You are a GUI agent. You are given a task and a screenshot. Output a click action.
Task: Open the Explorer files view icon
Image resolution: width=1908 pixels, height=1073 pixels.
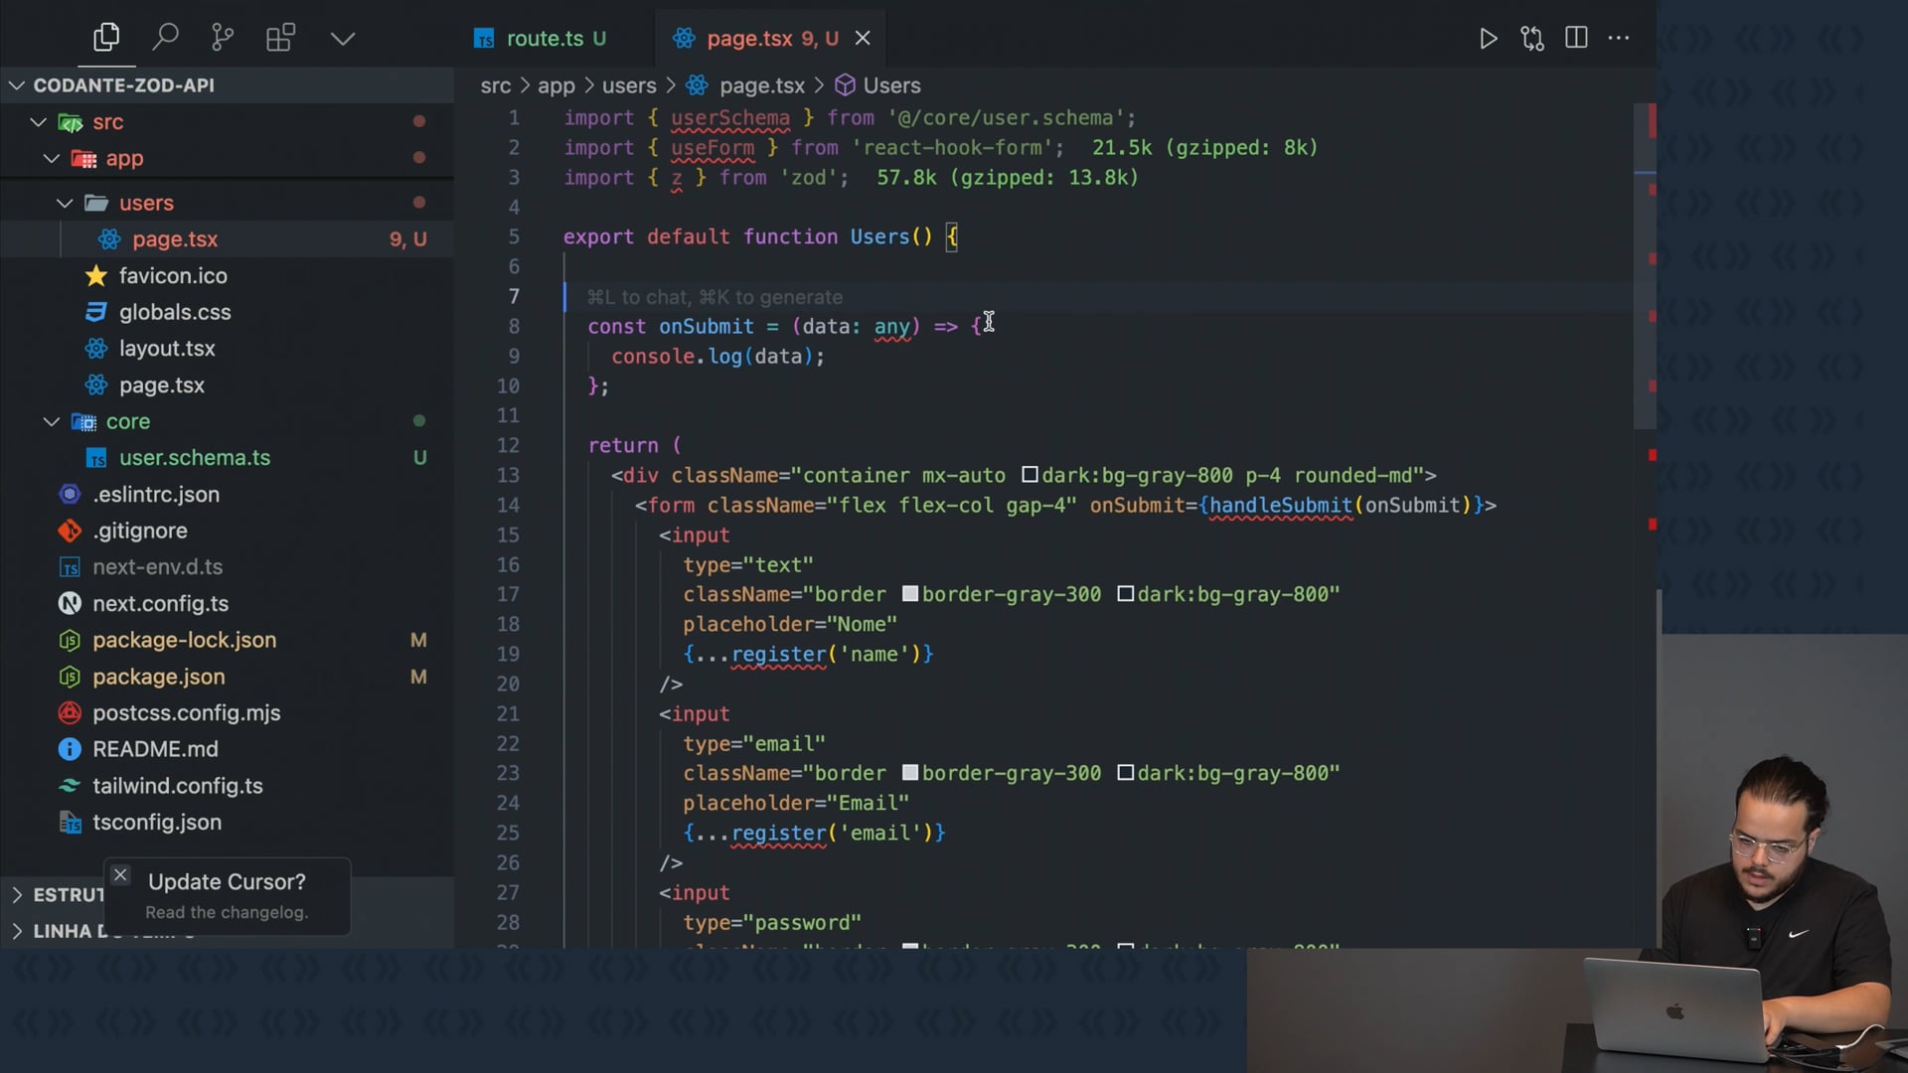click(106, 38)
